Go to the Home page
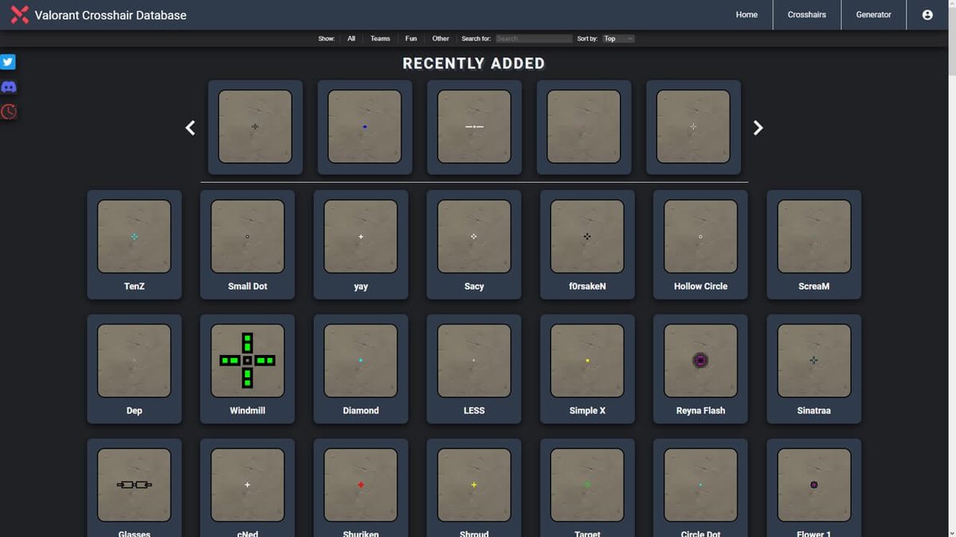Image resolution: width=956 pixels, height=537 pixels. point(746,14)
